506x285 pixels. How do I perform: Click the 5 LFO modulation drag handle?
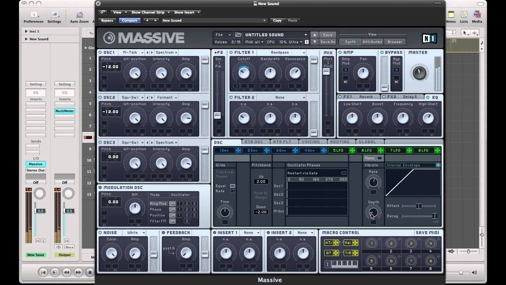pyautogui.click(x=352, y=150)
